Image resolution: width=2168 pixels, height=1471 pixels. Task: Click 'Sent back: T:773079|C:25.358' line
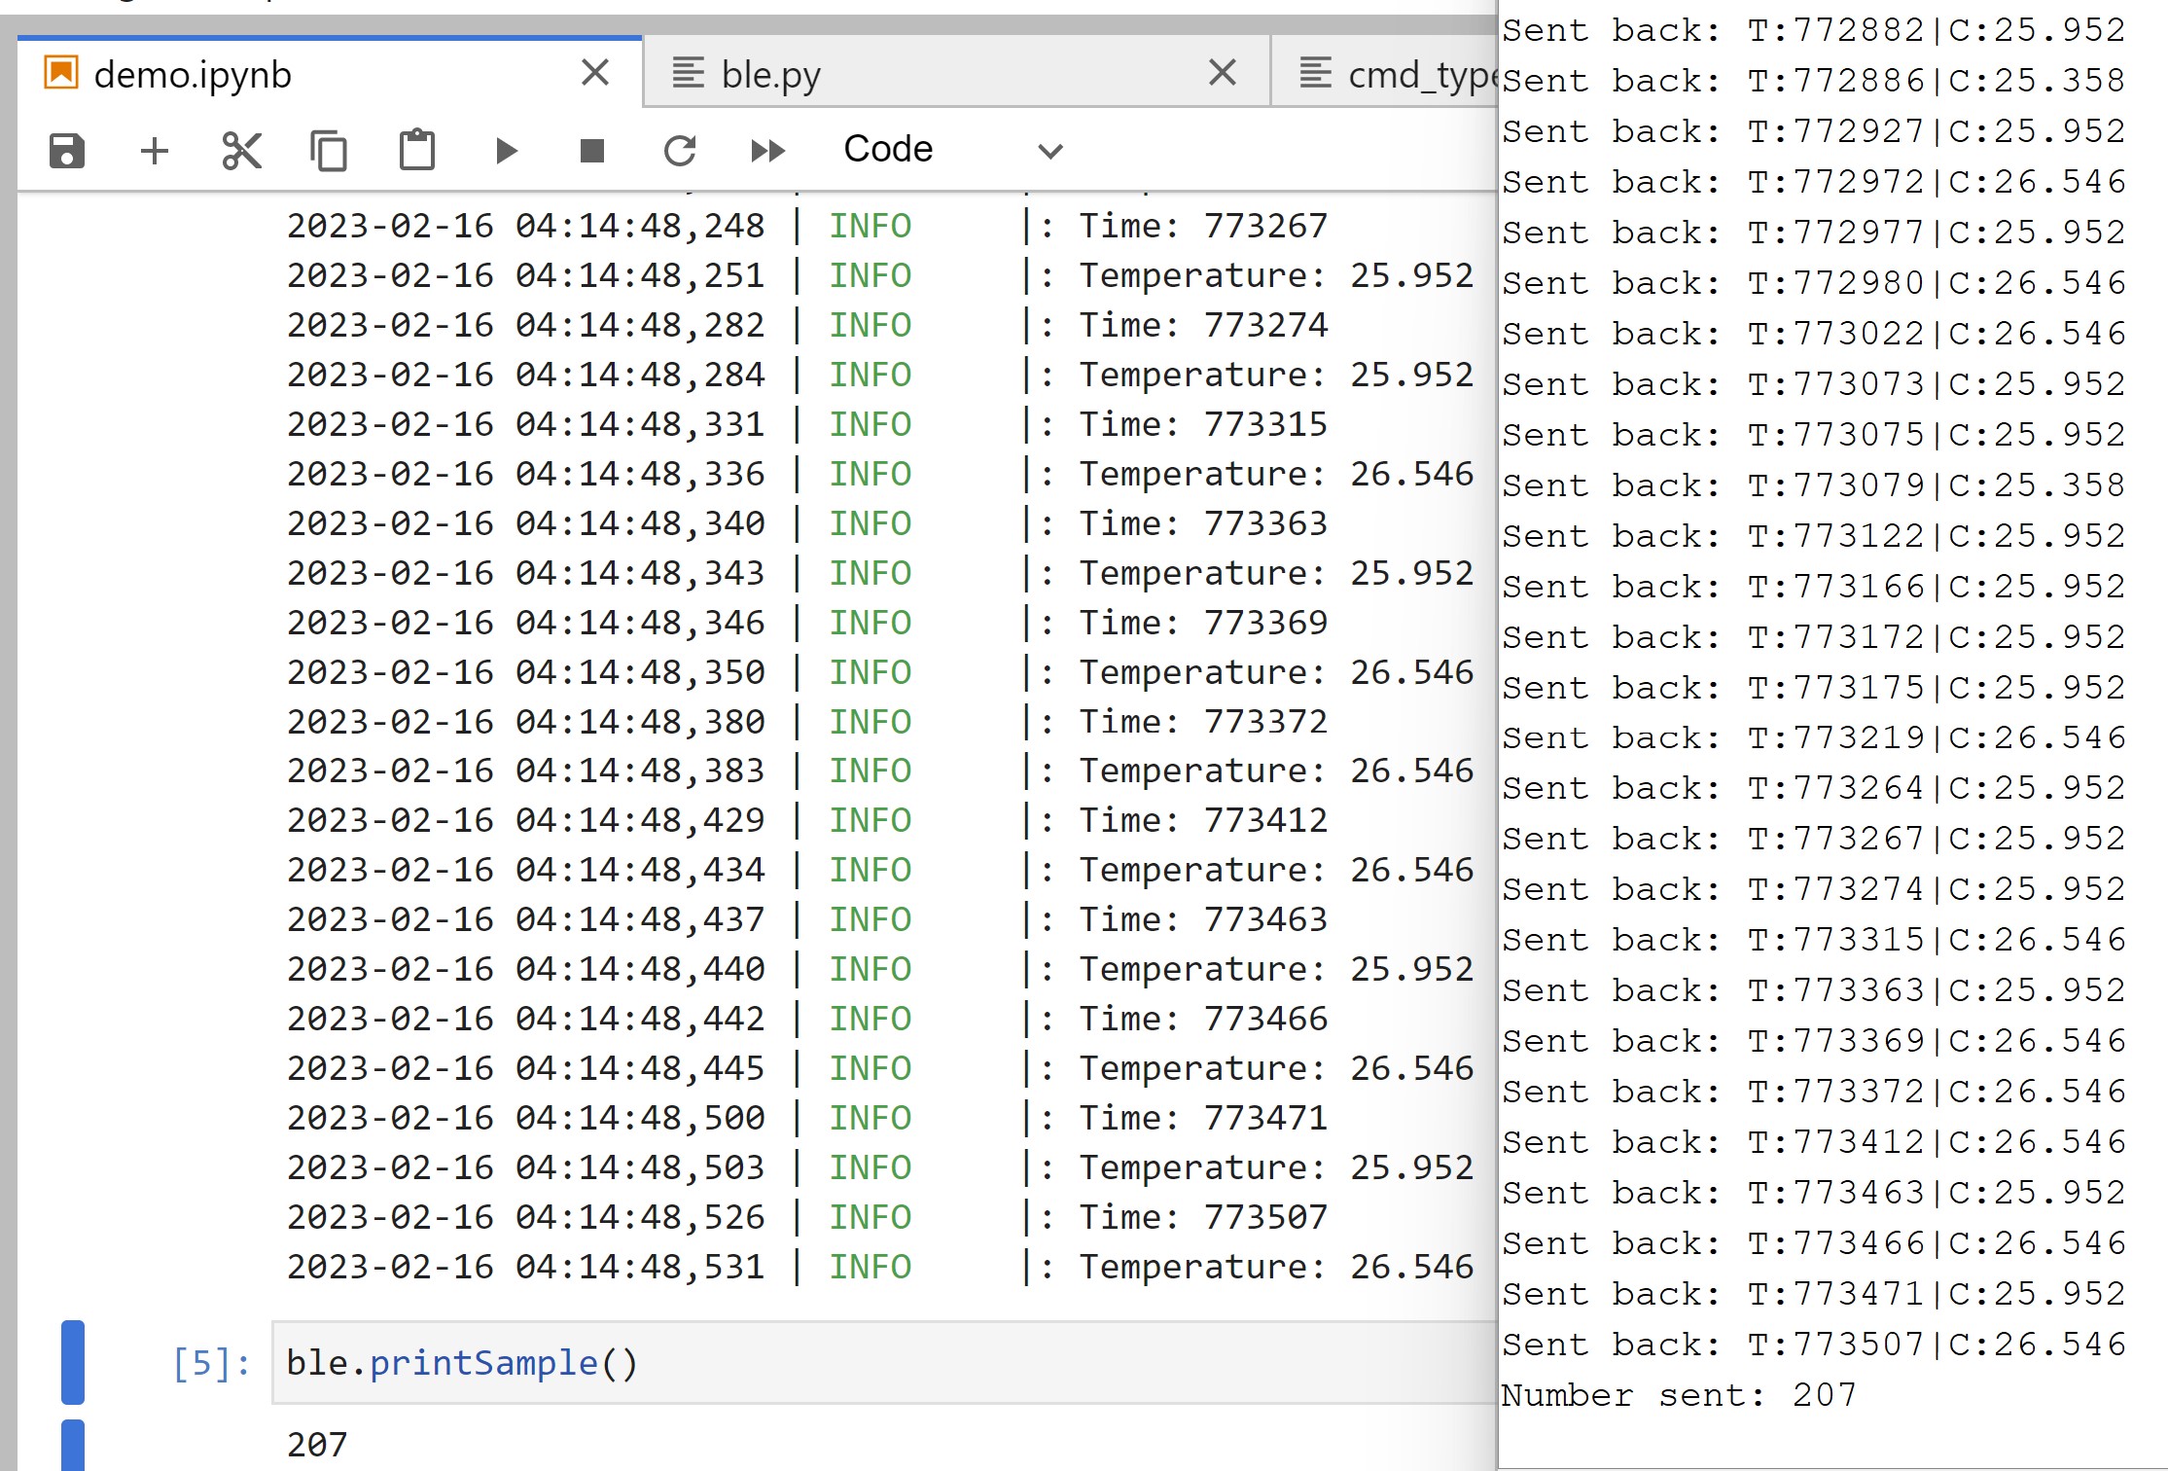click(x=1814, y=484)
